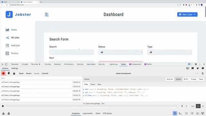206x116 pixels.
Task: Click the DevTools issues counter badge
Action: (x=190, y=64)
